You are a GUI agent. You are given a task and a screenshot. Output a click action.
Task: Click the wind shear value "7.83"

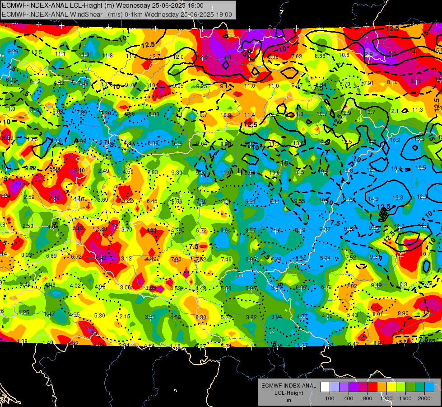[x=153, y=172]
